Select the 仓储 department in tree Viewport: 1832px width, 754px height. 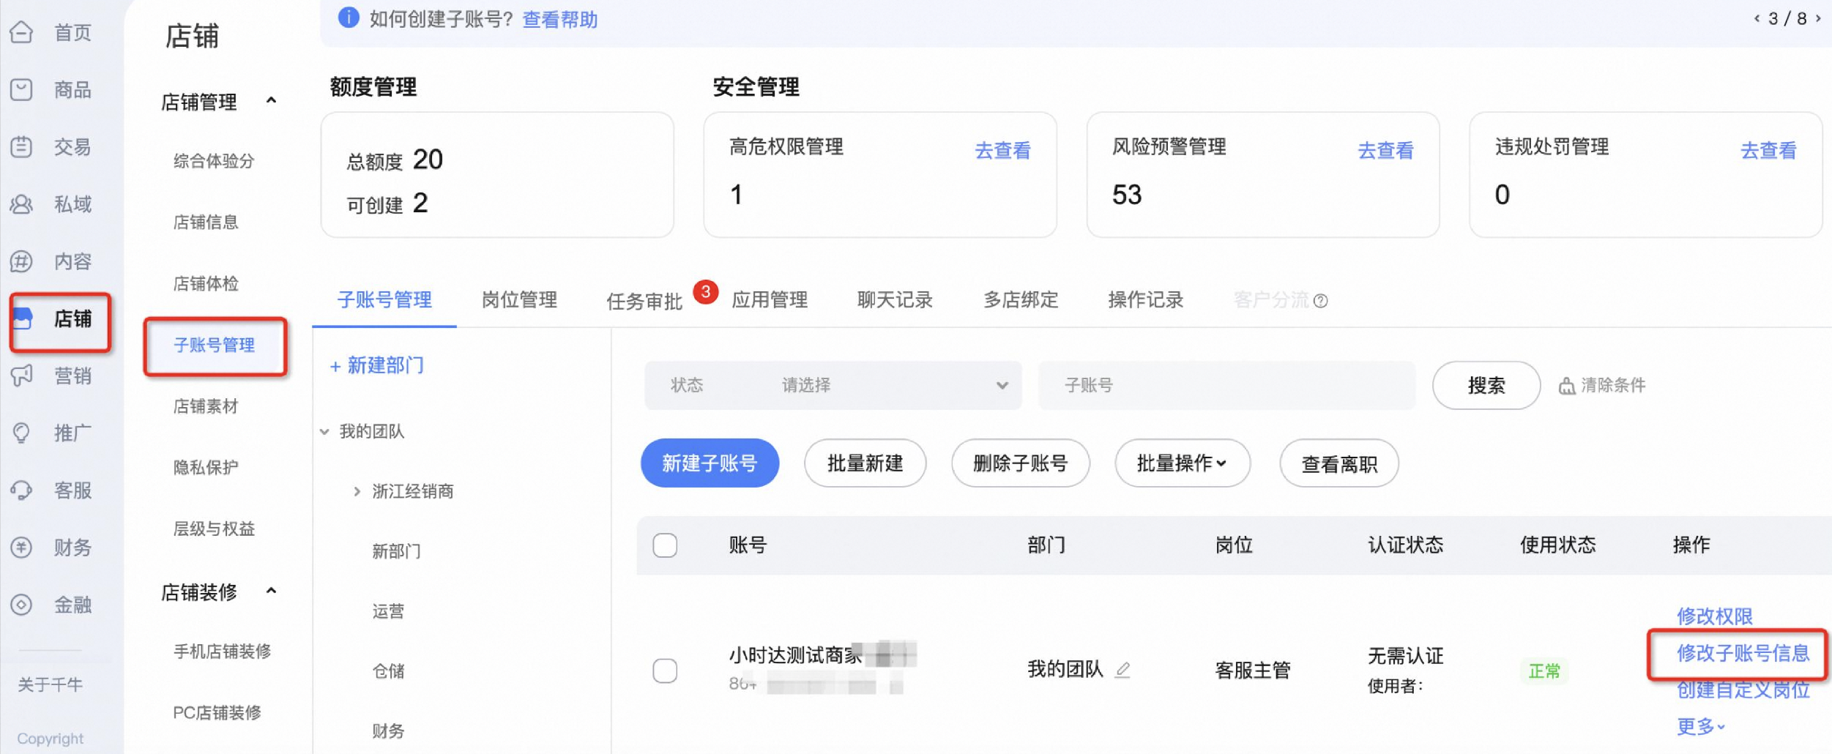[388, 671]
